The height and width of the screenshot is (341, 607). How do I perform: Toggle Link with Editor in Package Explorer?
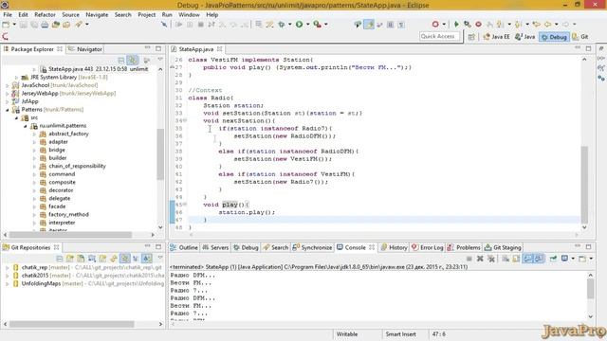133,61
